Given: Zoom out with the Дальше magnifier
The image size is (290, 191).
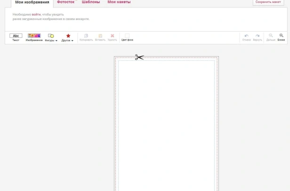Looking at the screenshot, I should click(x=271, y=36).
